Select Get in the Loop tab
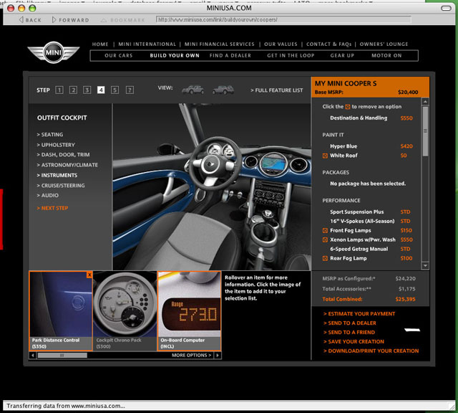458x413 pixels. tap(291, 56)
